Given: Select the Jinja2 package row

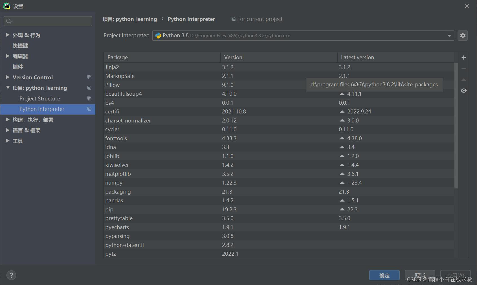Looking at the screenshot, I should point(279,67).
